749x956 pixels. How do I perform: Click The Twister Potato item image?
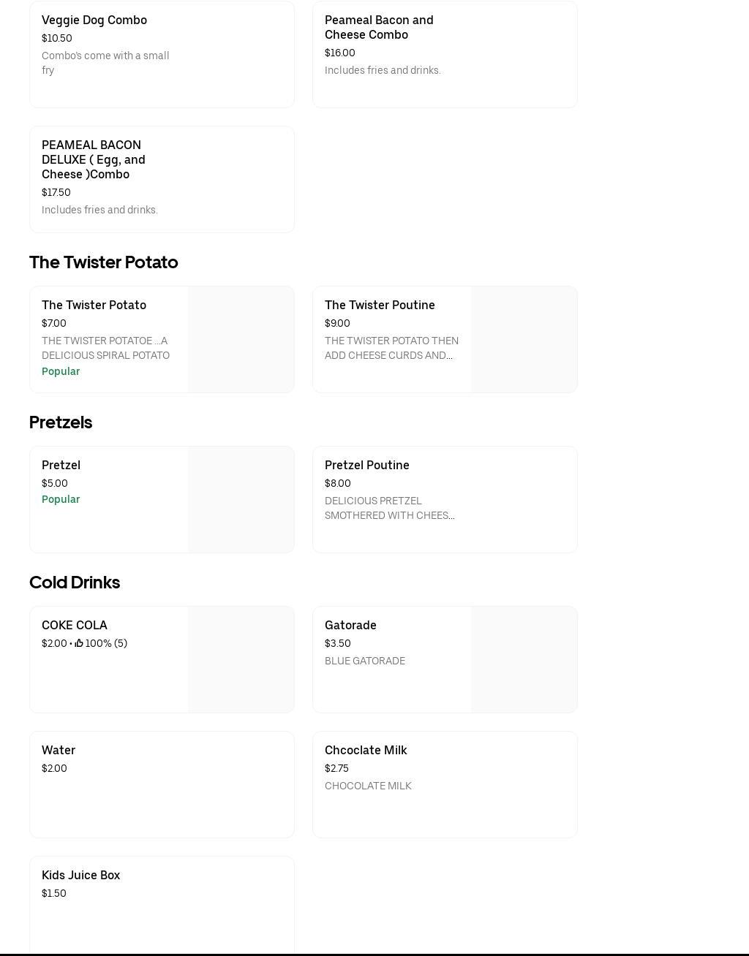click(241, 339)
